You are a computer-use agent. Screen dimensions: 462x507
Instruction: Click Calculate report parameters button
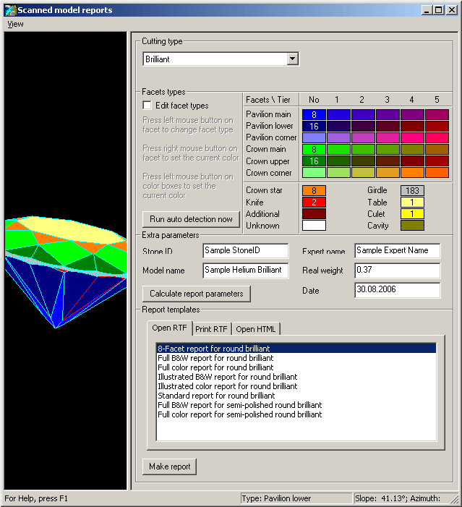click(197, 294)
